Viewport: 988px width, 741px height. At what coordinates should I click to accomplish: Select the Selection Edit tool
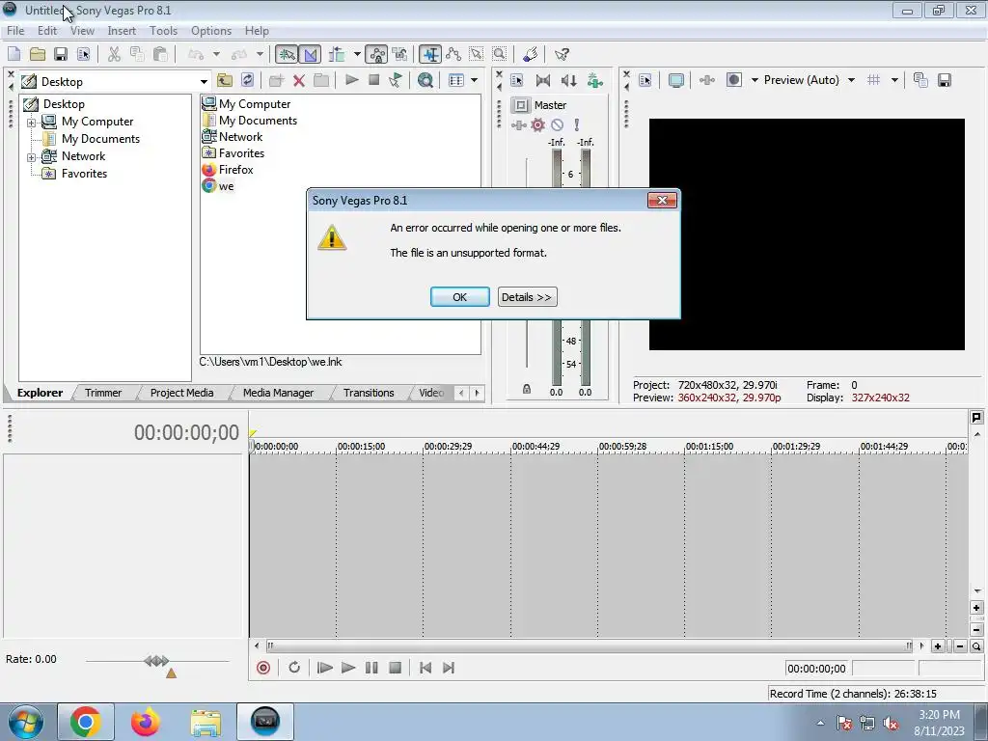pyautogui.click(x=477, y=54)
